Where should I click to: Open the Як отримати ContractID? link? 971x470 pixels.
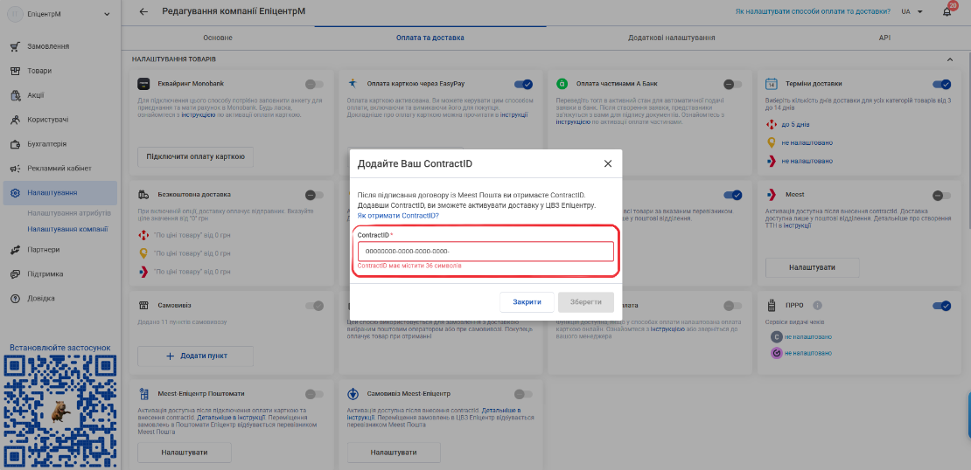click(x=398, y=216)
